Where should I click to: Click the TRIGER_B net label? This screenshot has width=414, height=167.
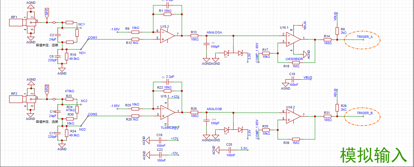[x=365, y=113]
